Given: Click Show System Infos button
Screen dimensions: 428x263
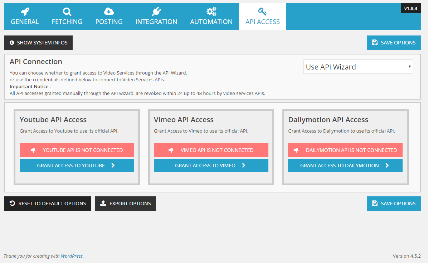Looking at the screenshot, I should (39, 43).
